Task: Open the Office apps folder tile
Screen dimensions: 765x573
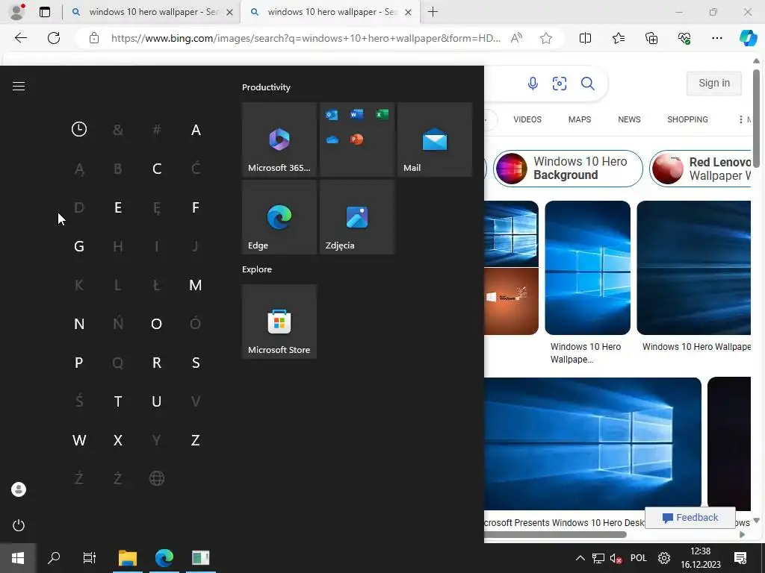Action: tap(357, 140)
